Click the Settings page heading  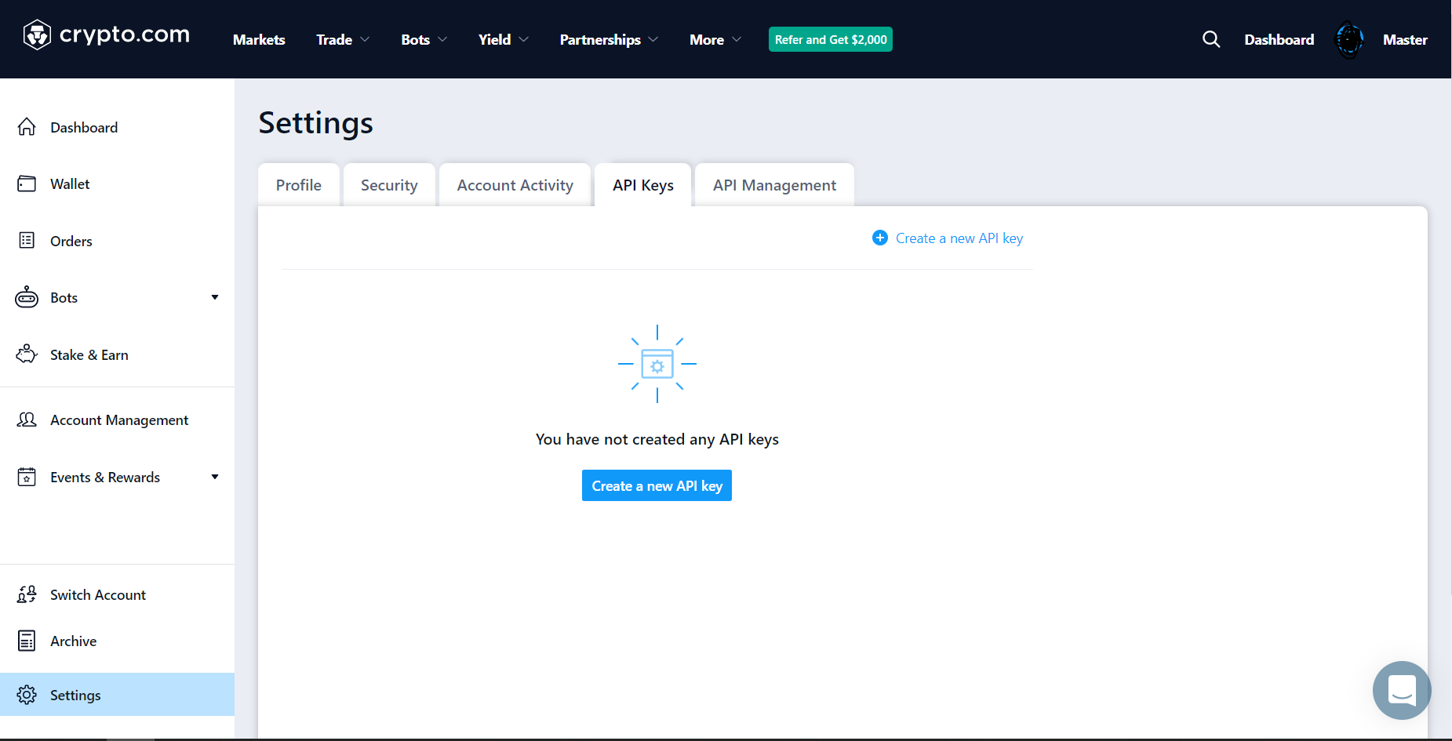(x=316, y=123)
